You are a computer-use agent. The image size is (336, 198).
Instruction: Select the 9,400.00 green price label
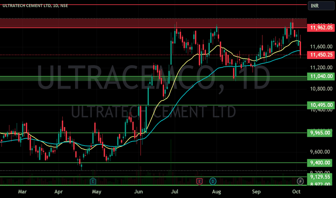320,163
